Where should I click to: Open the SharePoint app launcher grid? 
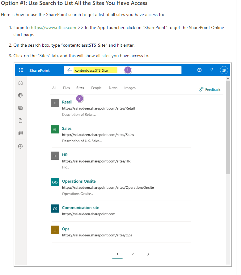point(21,70)
